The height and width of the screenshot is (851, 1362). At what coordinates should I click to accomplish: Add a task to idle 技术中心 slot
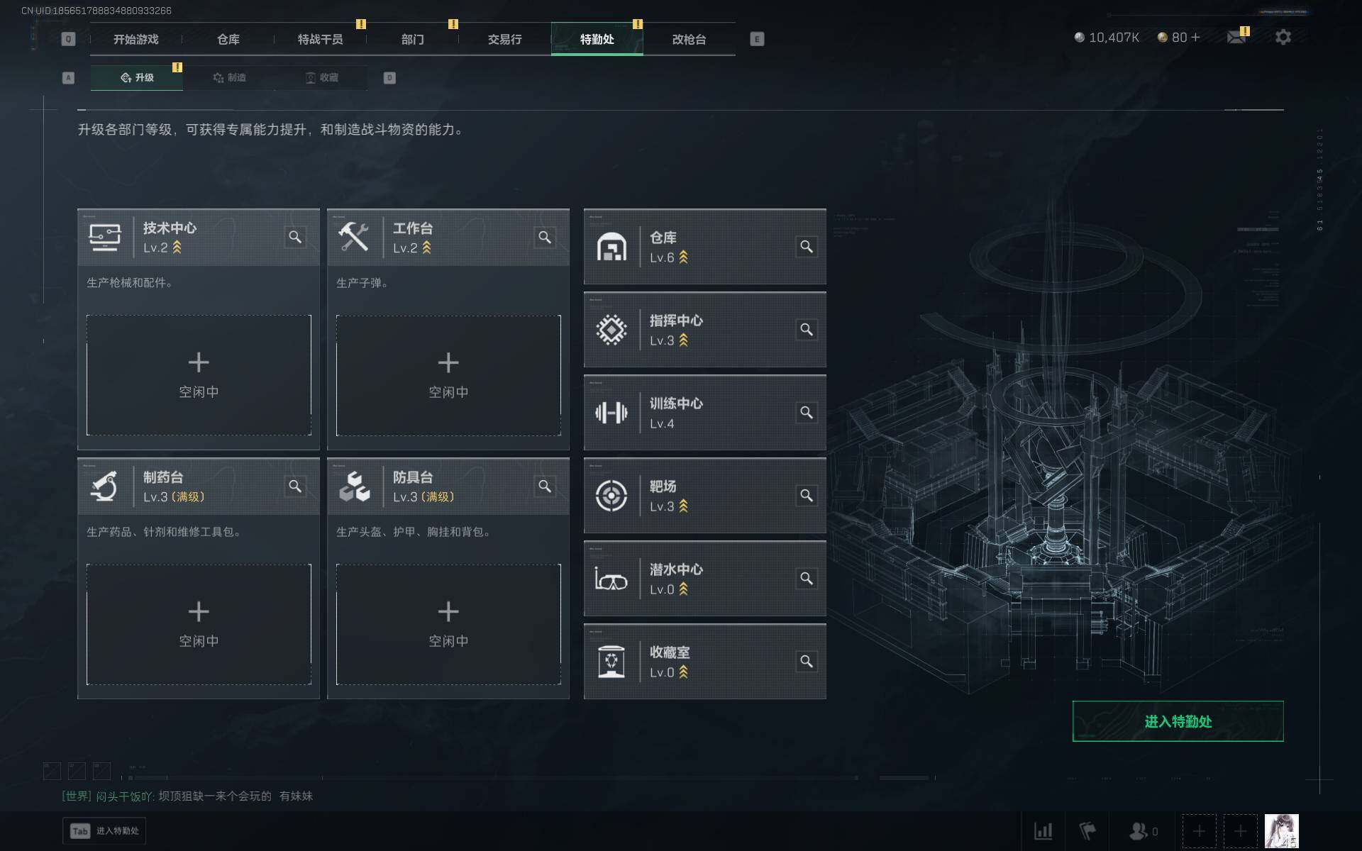click(199, 375)
